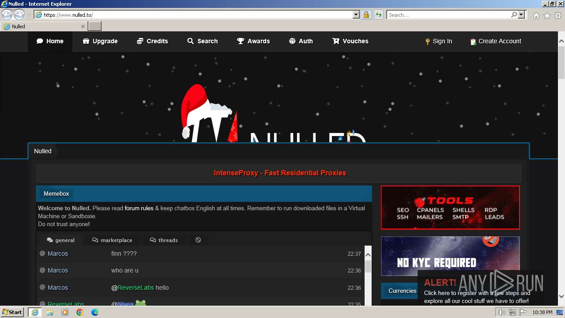Open File Explorer folder in taskbar
Screen dimensions: 565x318
click(x=50, y=312)
